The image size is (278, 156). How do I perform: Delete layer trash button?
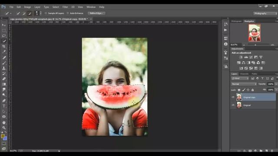pyautogui.click(x=272, y=151)
